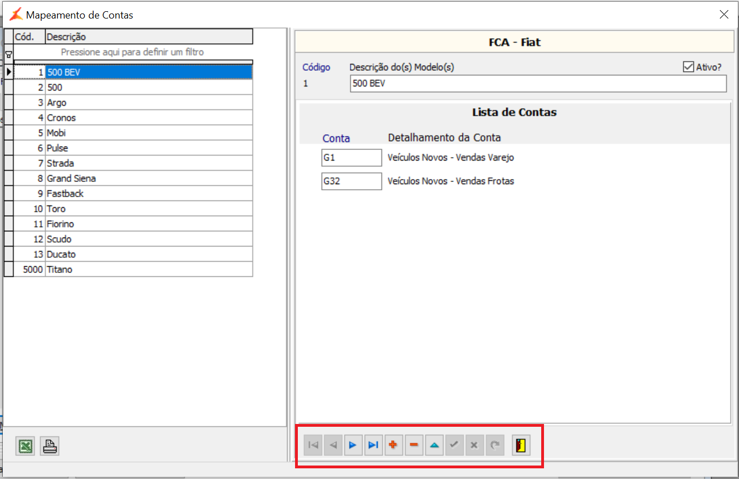Uncheck the Ativo? checkbox

688,67
